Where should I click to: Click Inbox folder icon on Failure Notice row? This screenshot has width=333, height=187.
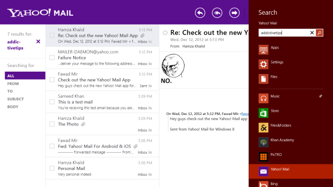[150, 64]
